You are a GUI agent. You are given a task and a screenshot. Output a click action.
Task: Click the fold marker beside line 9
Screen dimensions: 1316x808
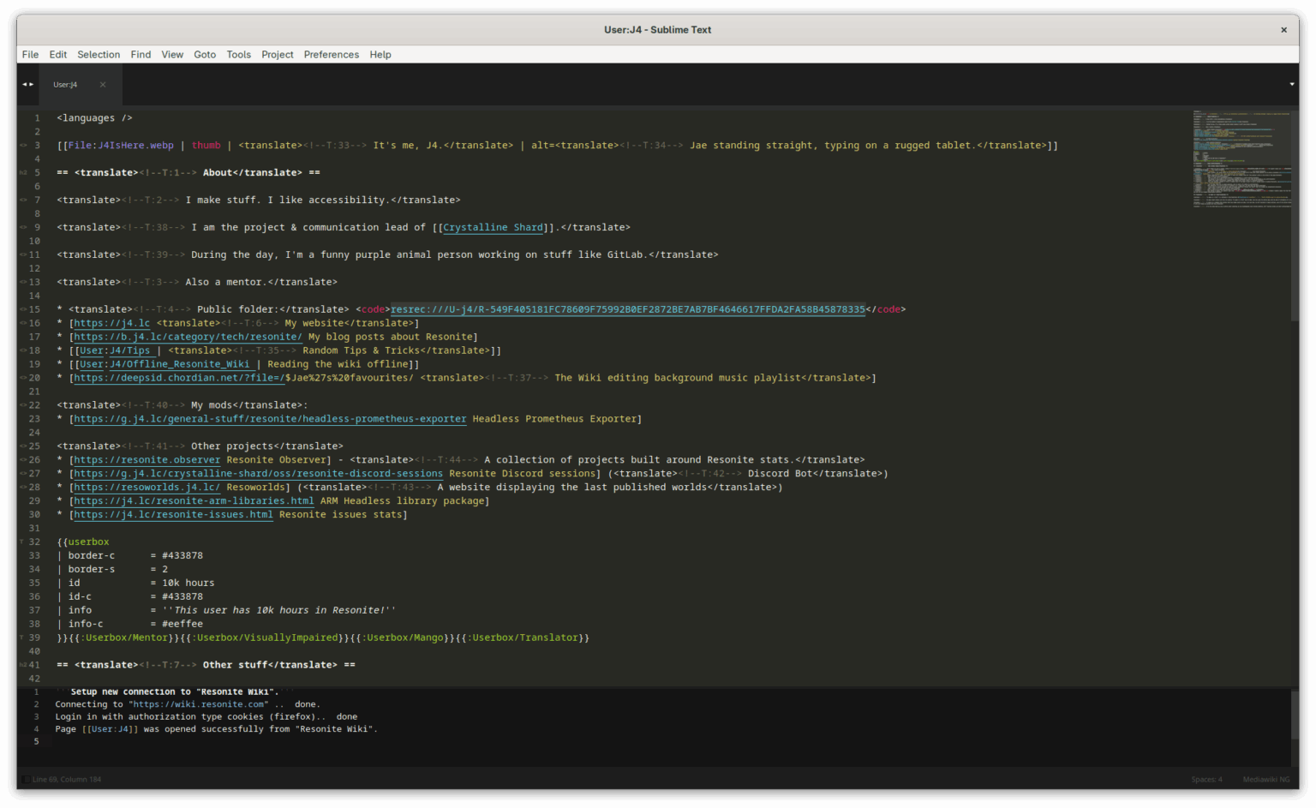22,227
